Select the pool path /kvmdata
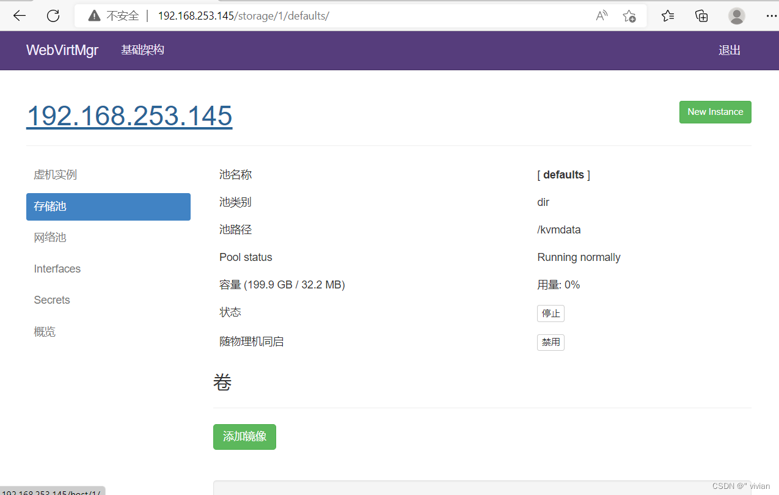The image size is (779, 495). point(559,230)
